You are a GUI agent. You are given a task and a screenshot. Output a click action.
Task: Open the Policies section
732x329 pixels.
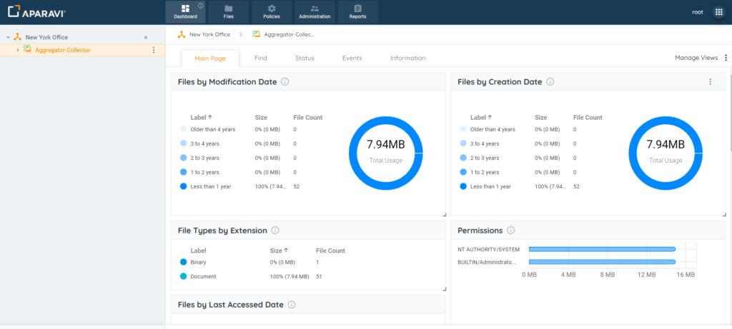[271, 12]
